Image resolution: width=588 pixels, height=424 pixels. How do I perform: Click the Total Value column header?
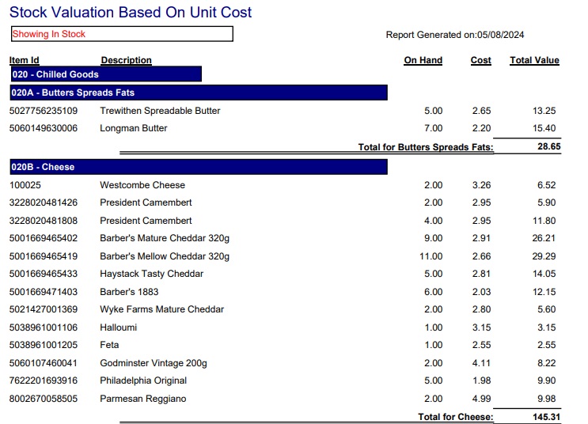(x=534, y=60)
